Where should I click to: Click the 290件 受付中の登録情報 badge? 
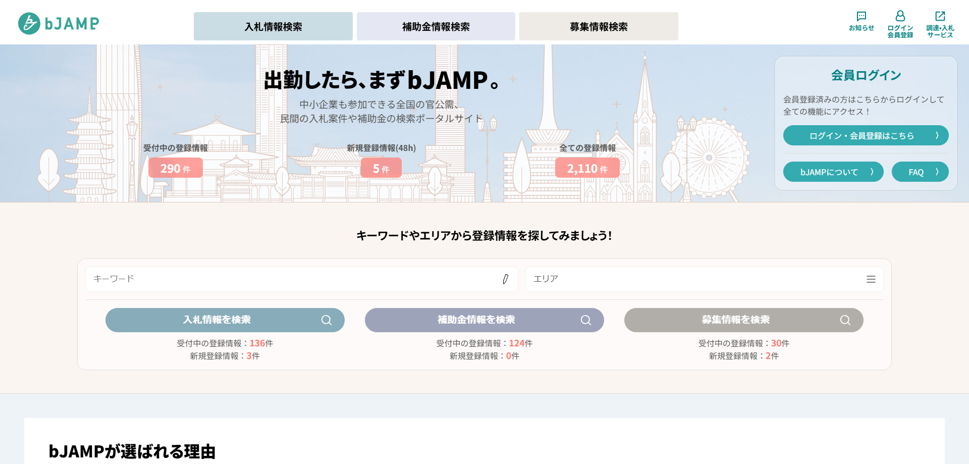pyautogui.click(x=176, y=168)
